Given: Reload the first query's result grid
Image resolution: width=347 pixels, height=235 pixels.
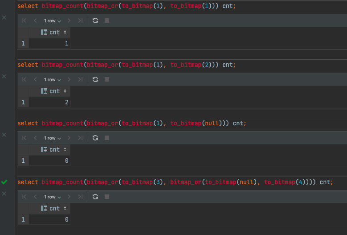Looking at the screenshot, I should [95, 21].
